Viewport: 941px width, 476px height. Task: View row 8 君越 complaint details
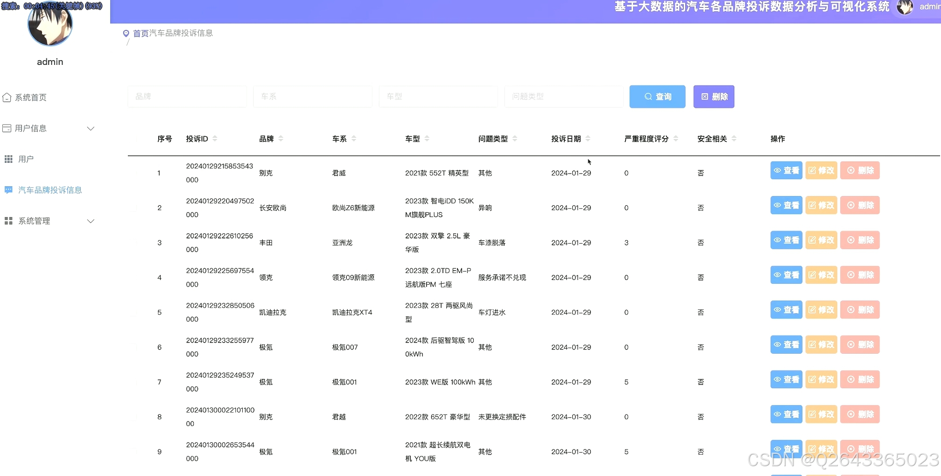point(786,414)
